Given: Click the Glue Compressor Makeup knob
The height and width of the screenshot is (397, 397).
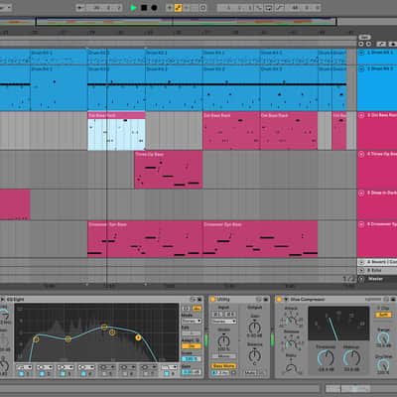Looking at the screenshot, I should [352, 357].
